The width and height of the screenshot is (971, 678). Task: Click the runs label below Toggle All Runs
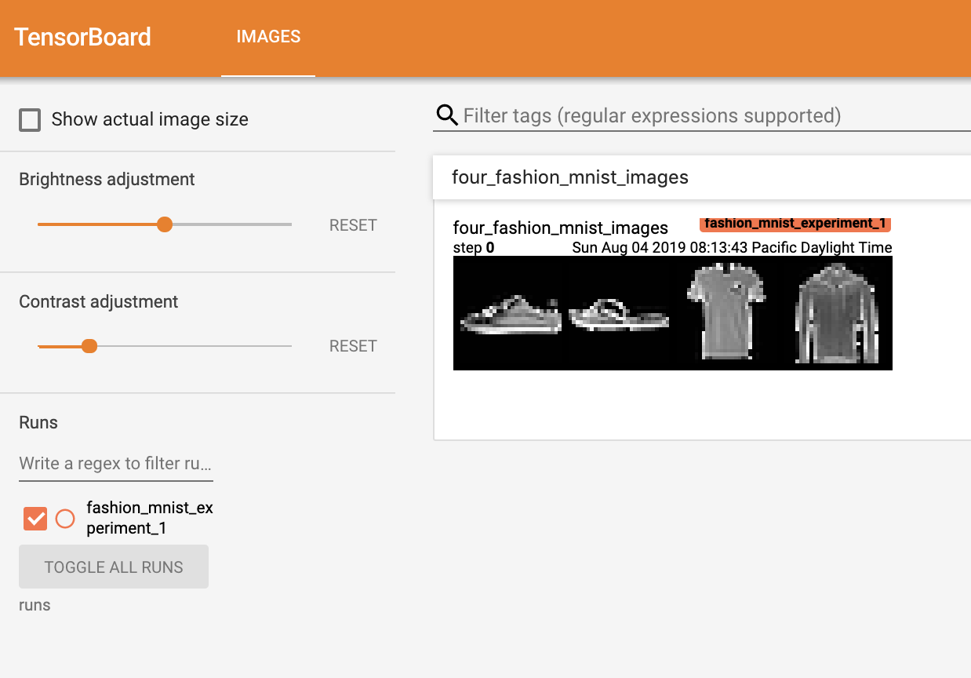35,605
